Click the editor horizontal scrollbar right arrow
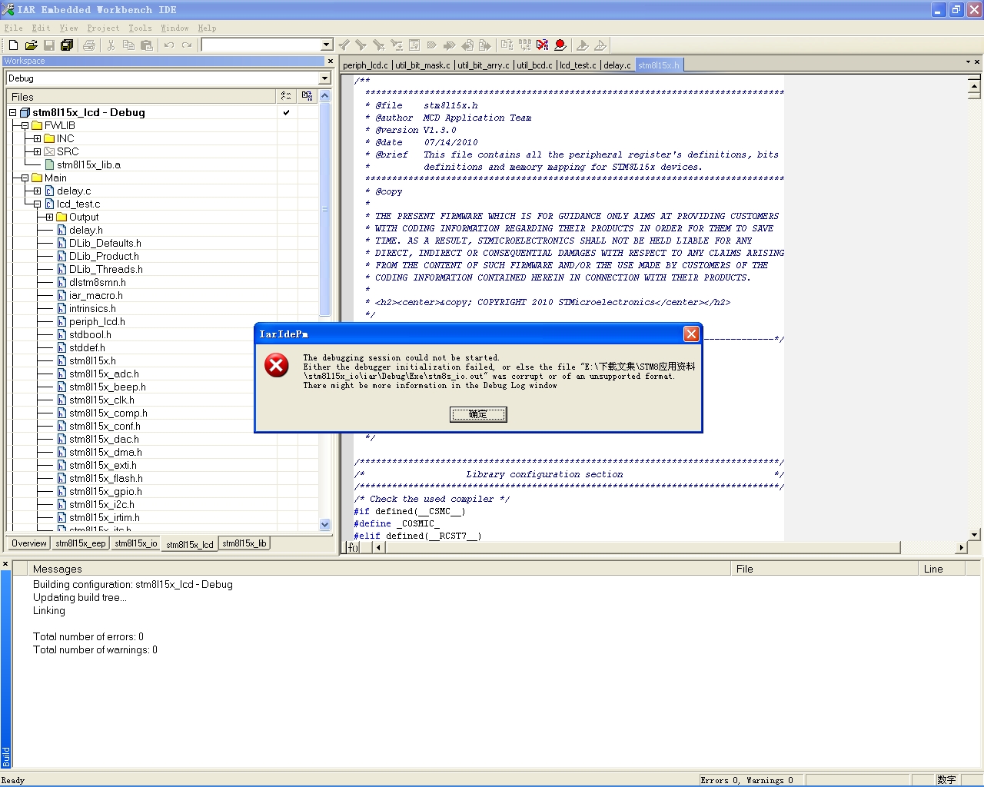 pyautogui.click(x=961, y=547)
